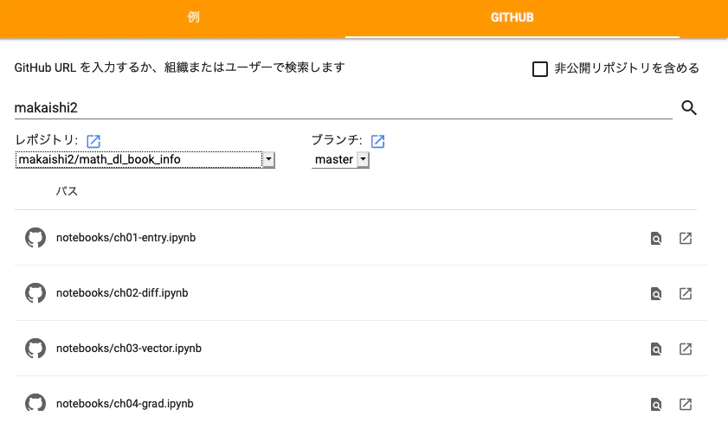The width and height of the screenshot is (728, 442).
Task: Focus the GitHub URL field containing makaishi2
Action: pos(343,108)
